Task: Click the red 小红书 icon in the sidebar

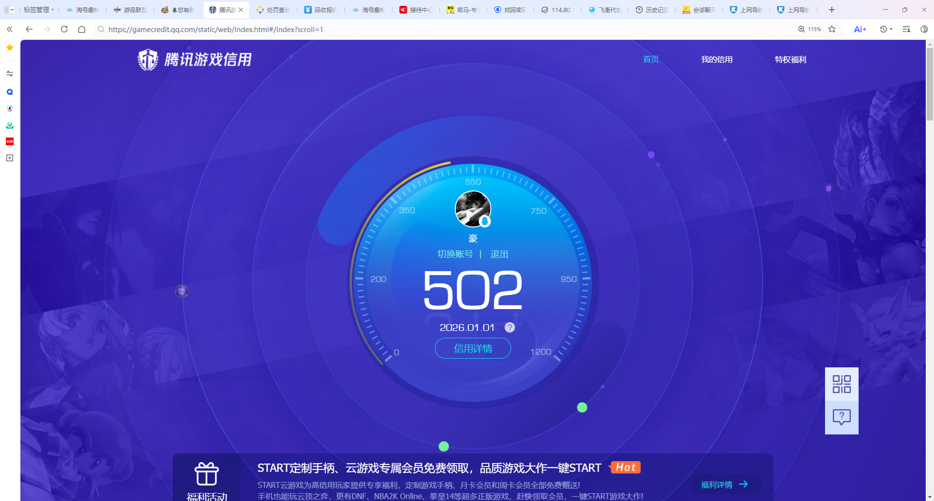Action: tap(9, 141)
